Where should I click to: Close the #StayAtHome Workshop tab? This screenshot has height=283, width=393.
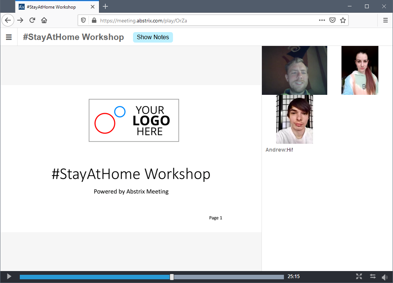(93, 7)
